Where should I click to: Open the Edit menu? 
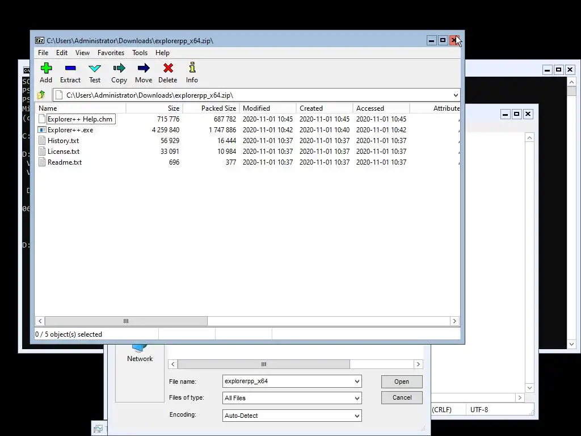[61, 53]
